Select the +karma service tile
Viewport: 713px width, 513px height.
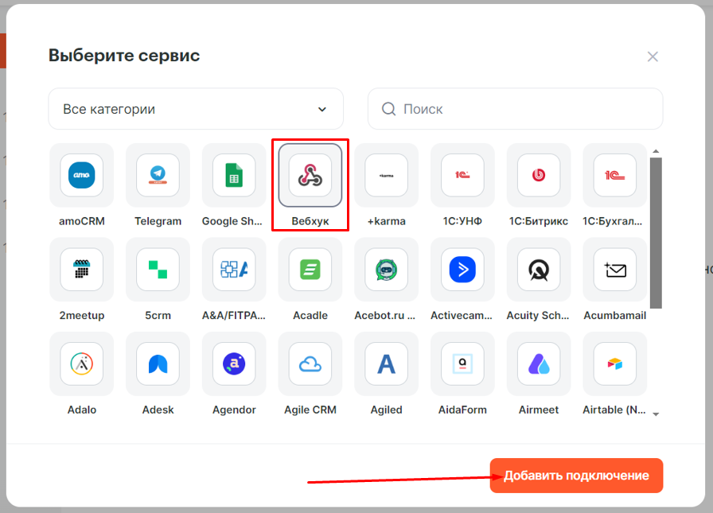386,176
